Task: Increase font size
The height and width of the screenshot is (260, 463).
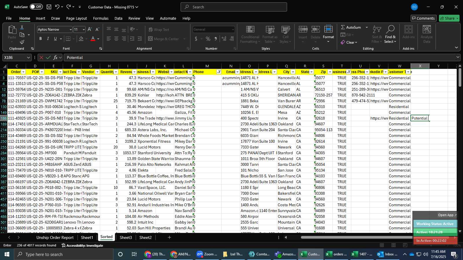Action: pyautogui.click(x=90, y=29)
